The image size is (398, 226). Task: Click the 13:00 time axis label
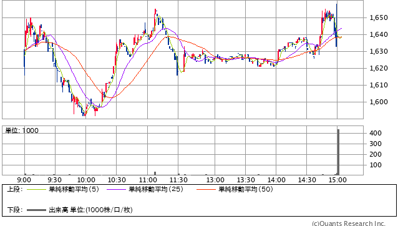(215, 180)
